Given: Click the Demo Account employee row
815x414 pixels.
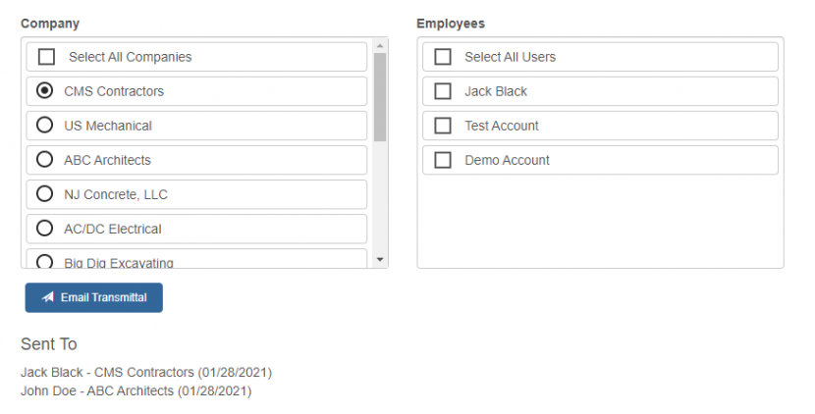Looking at the screenshot, I should tap(599, 160).
